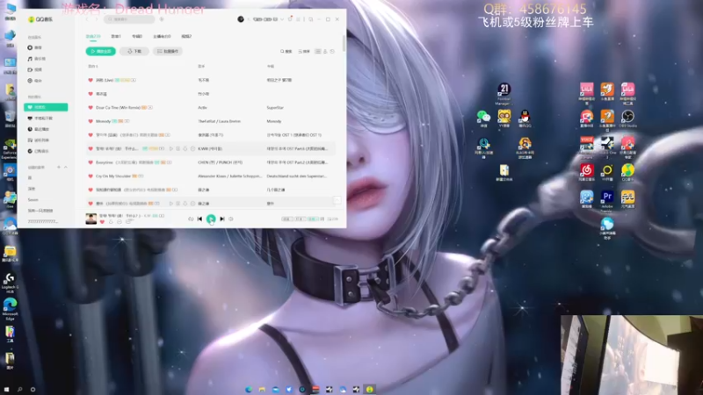This screenshot has height=395, width=703.
Task: Open the OBS Studio desktop shortcut
Action: click(627, 118)
